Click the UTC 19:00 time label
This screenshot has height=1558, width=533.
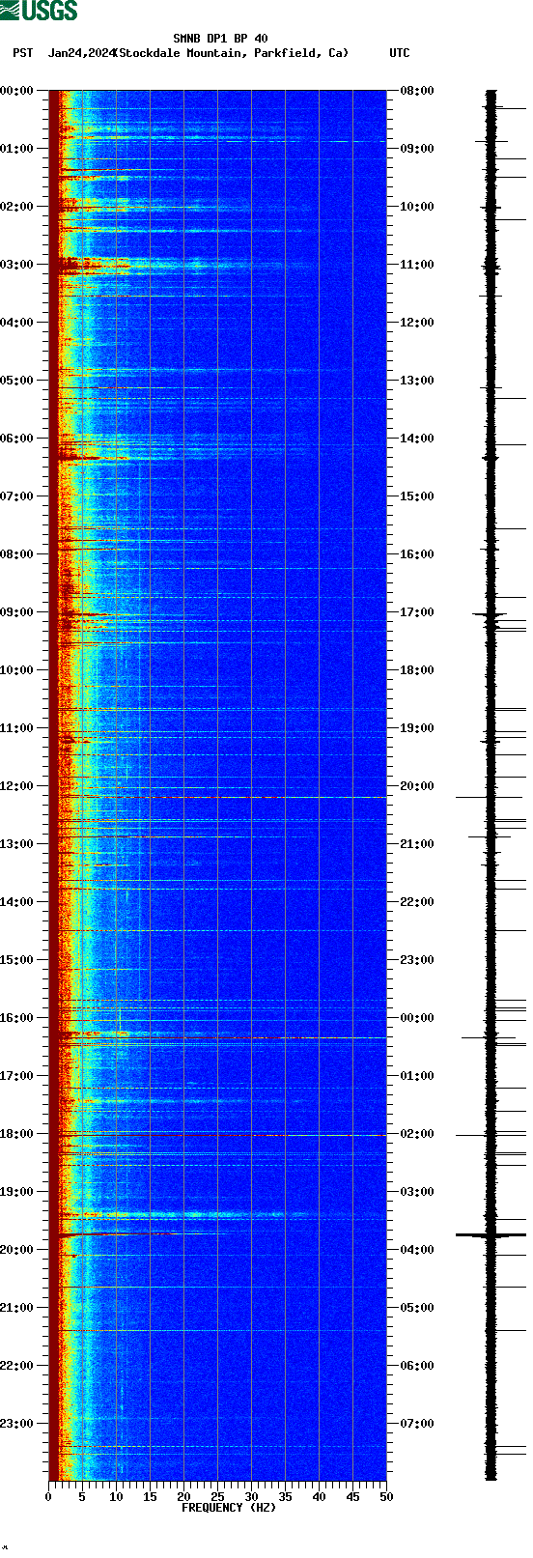pyautogui.click(x=417, y=728)
